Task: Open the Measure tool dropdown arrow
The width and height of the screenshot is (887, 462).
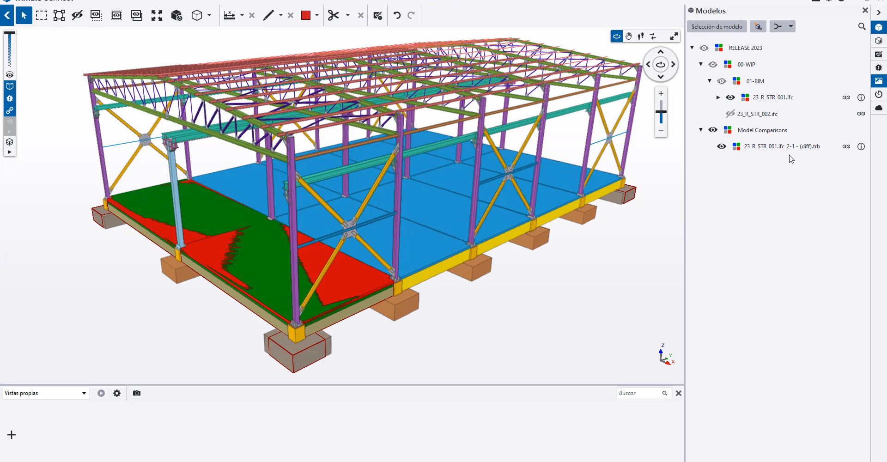Action: tap(242, 16)
